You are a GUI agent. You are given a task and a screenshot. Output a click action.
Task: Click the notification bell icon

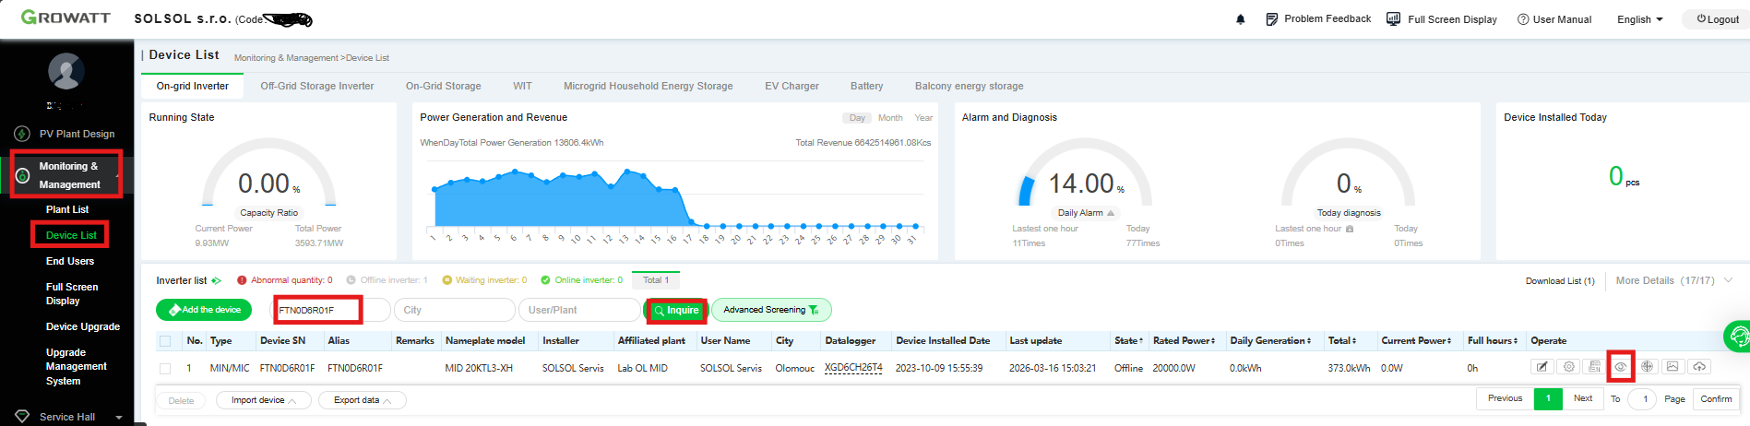1241,19
